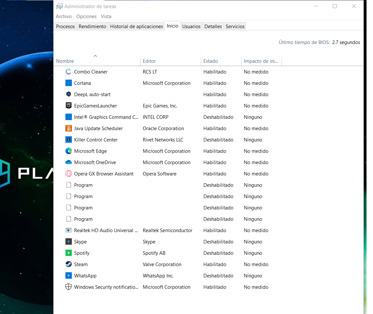Click the Spotify row icon

(69, 253)
